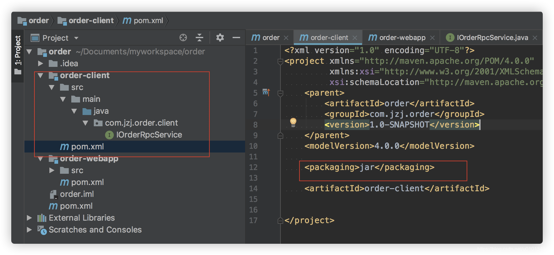Click the closing project tag on line 17

pyautogui.click(x=309, y=220)
